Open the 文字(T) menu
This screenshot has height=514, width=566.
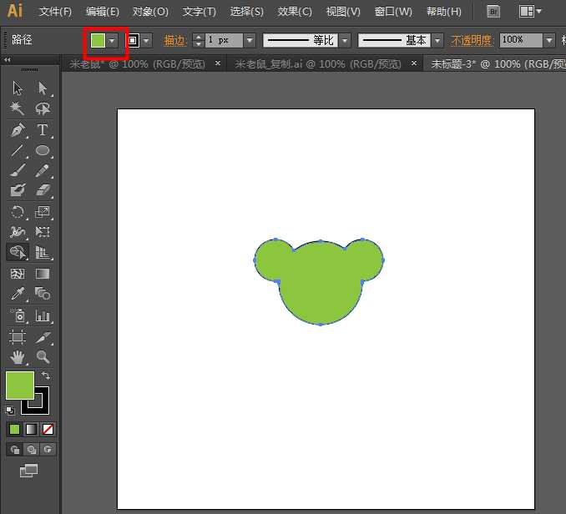[x=199, y=12]
